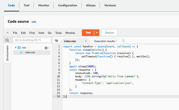Screen dimensions: 179x110
Task: Open the Test button dropdown arrow
Action: pyautogui.click(x=97, y=33)
